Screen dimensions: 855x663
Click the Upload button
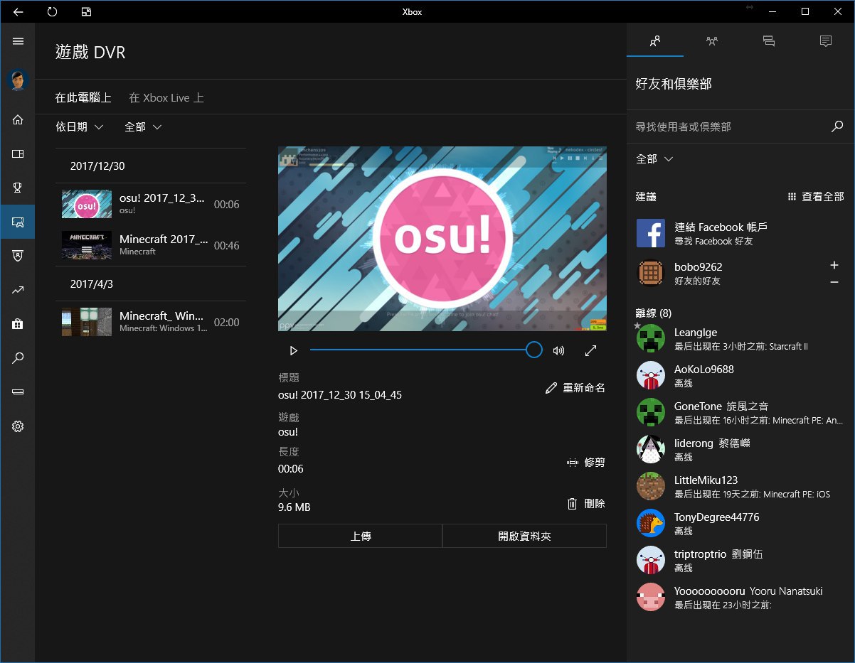(x=360, y=537)
